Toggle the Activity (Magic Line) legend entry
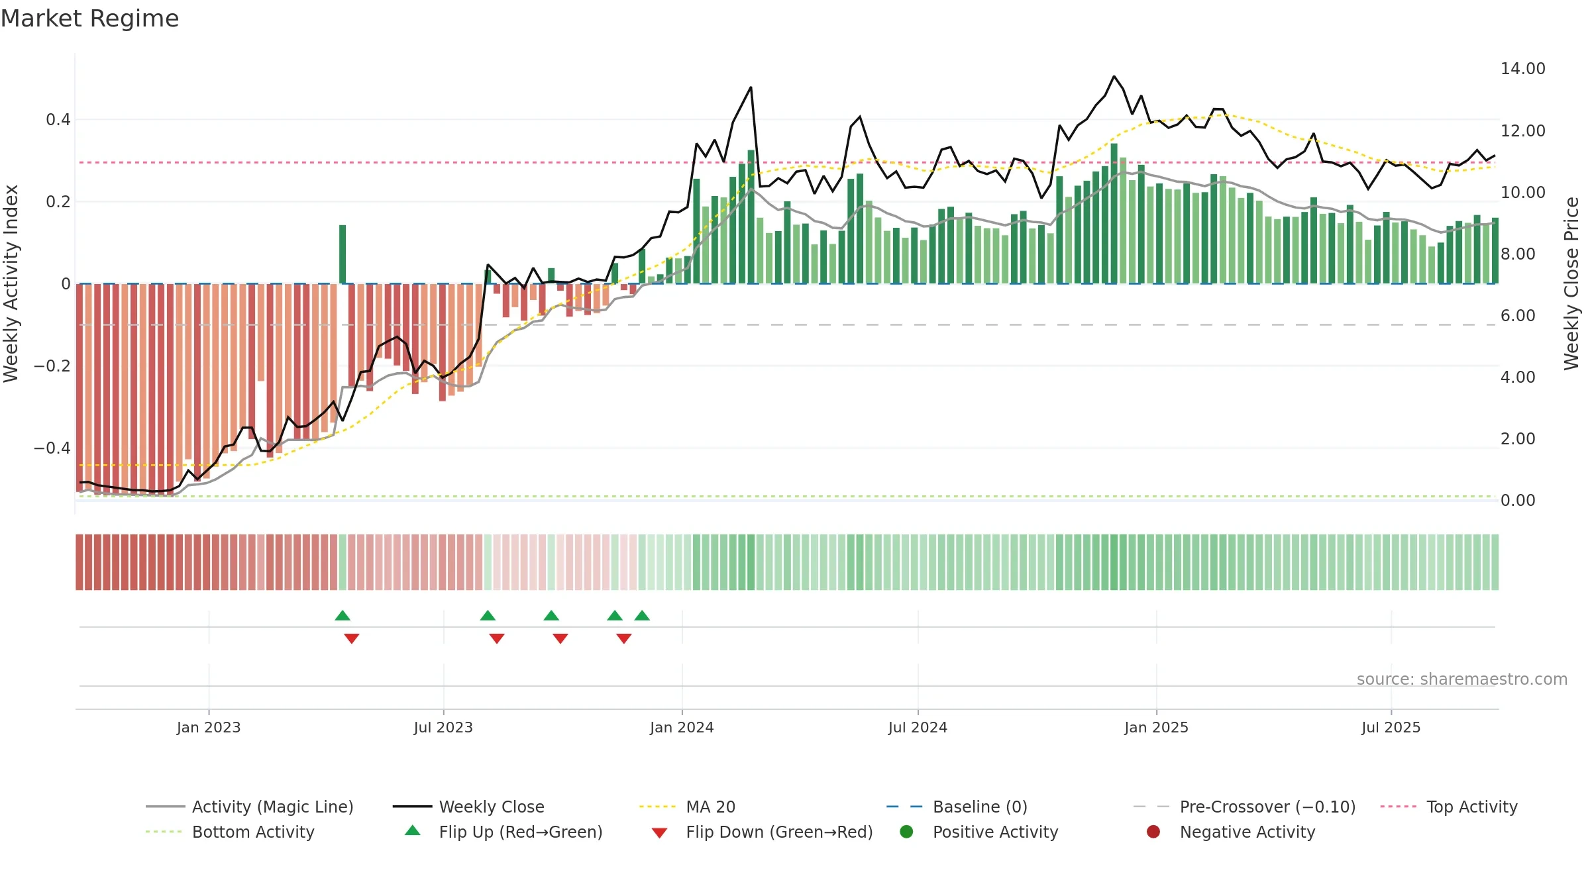 pos(250,807)
